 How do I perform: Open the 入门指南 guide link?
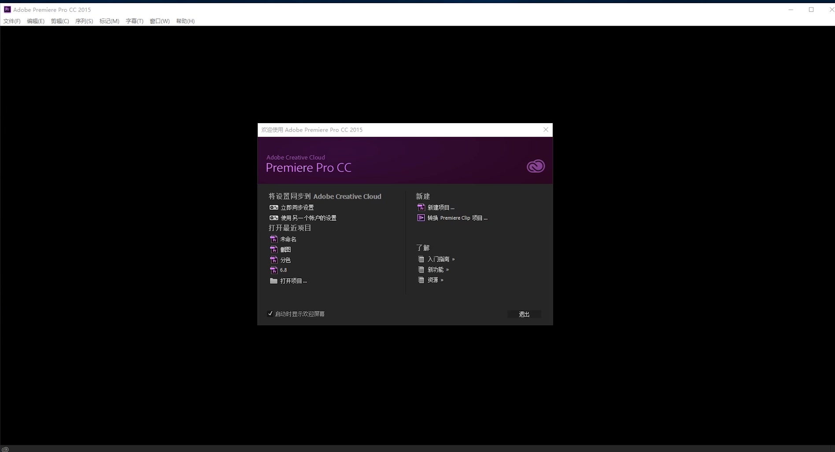[x=441, y=259]
